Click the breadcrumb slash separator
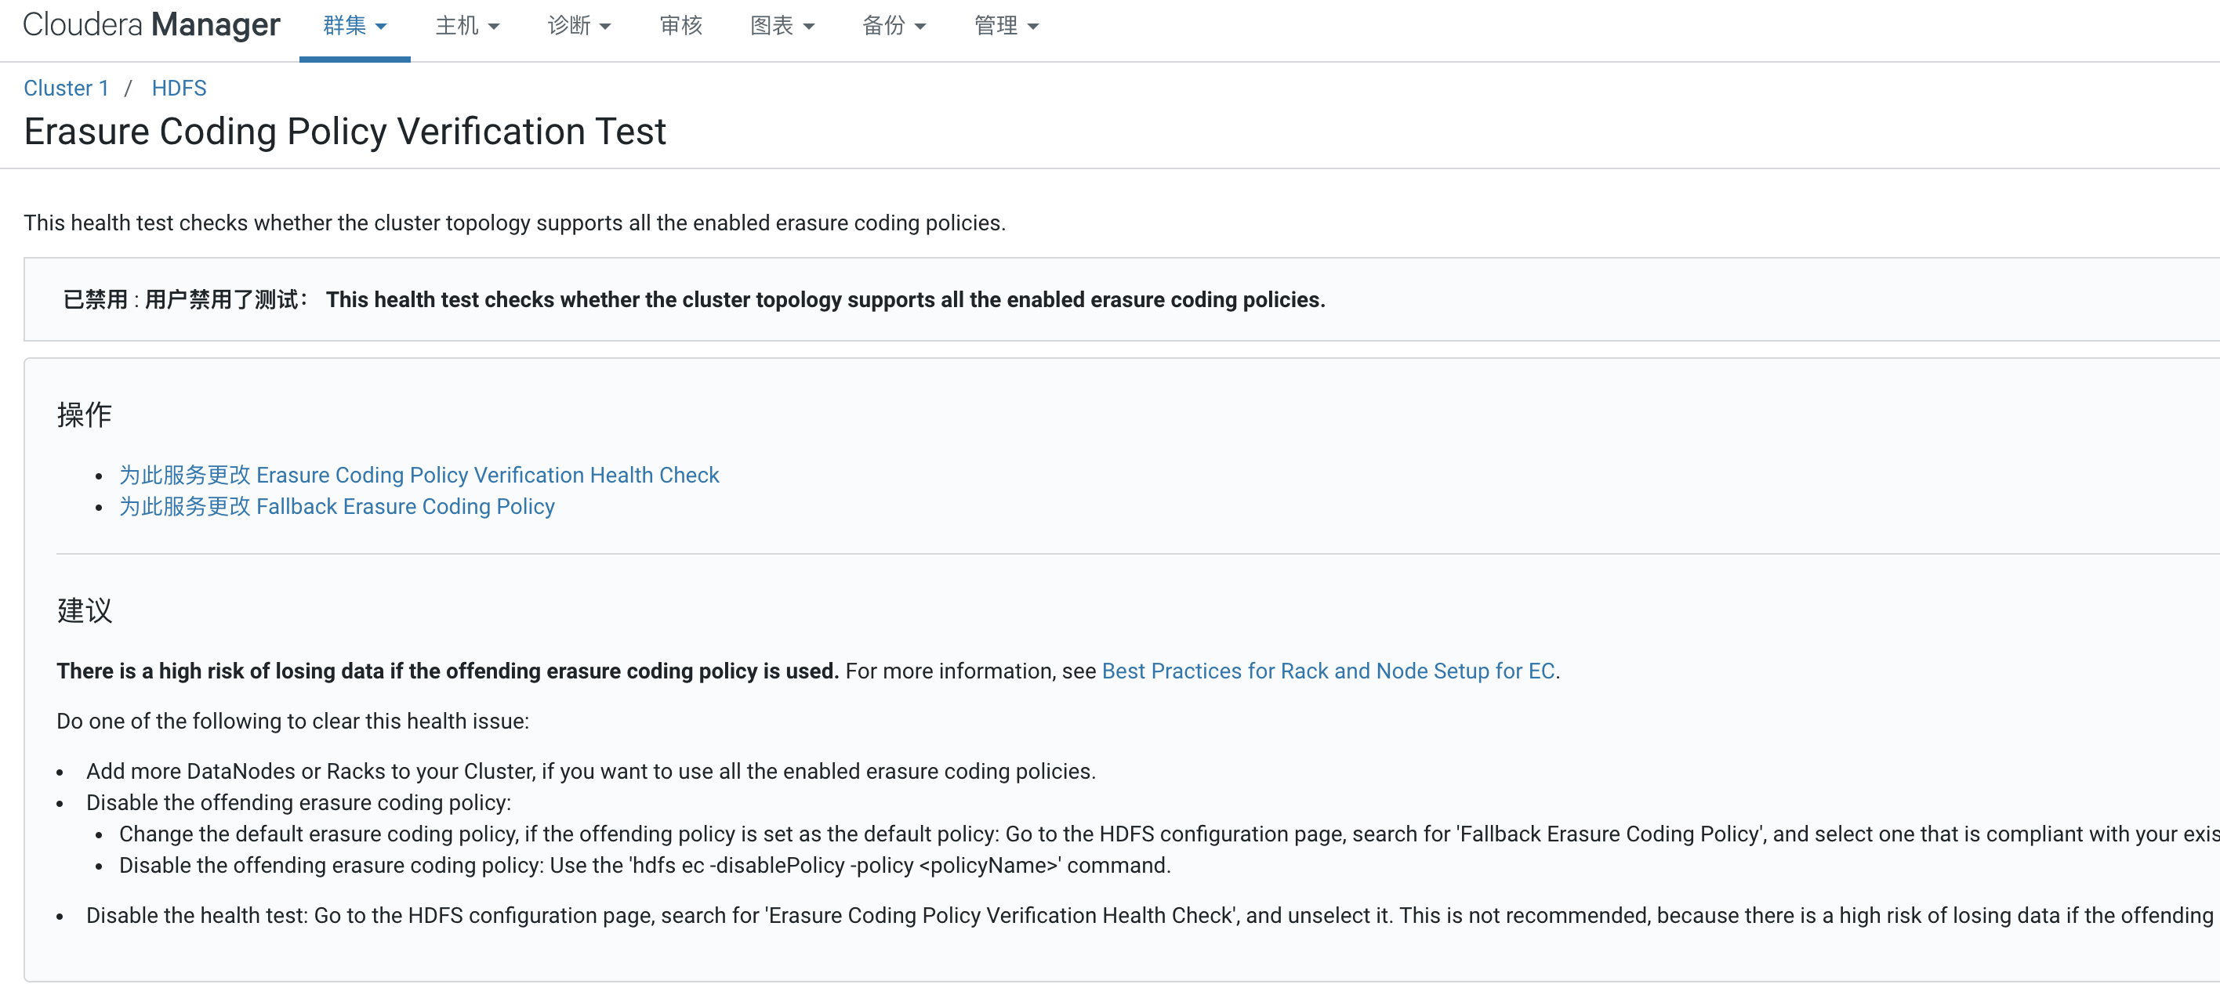This screenshot has height=984, width=2220. (128, 88)
